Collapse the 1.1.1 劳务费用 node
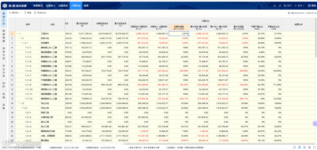Image resolution: width=317 pixels, height=150 pixels. [x=21, y=43]
